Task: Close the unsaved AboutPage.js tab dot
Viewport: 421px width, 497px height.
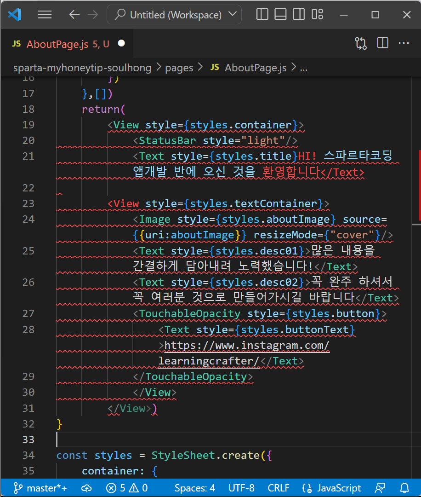Action: 121,43
